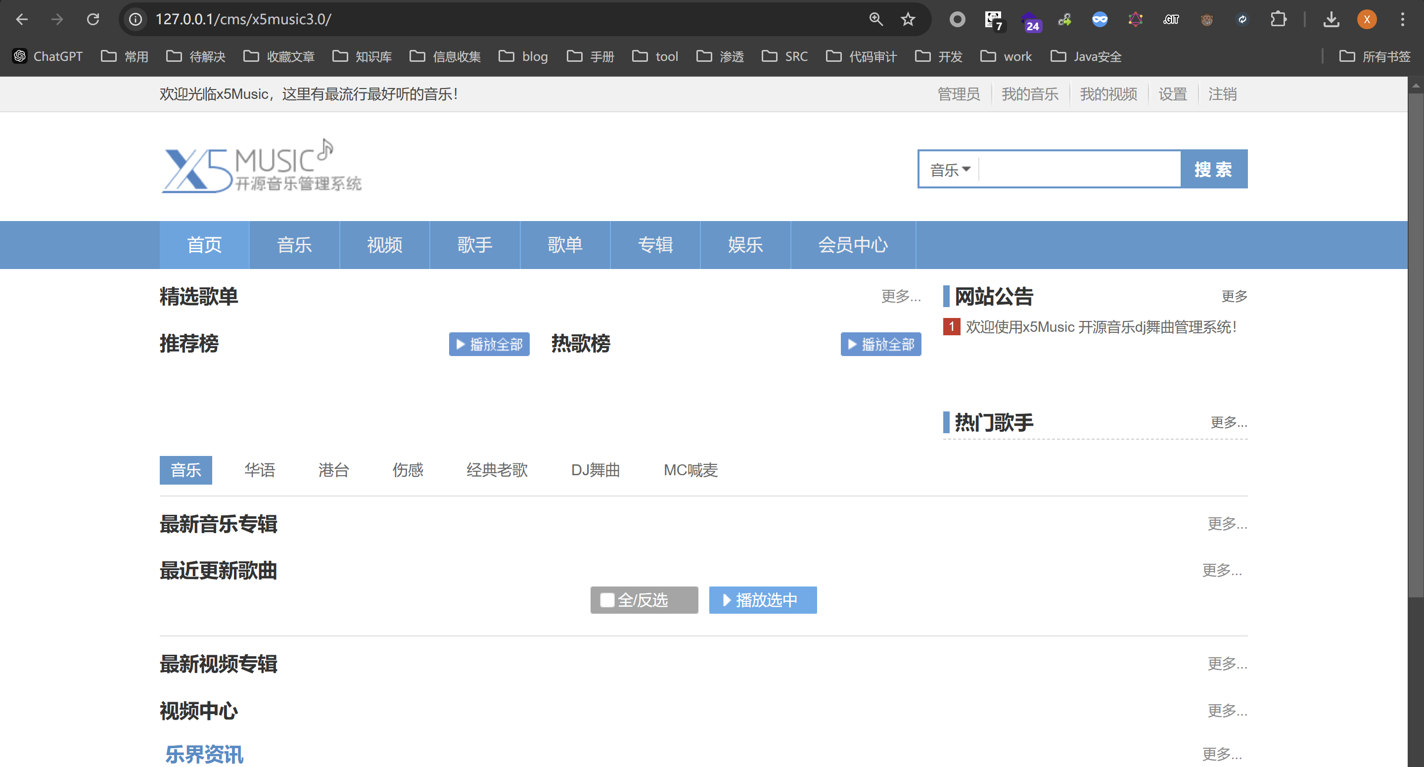Open the 首页 navigation tab

click(205, 245)
